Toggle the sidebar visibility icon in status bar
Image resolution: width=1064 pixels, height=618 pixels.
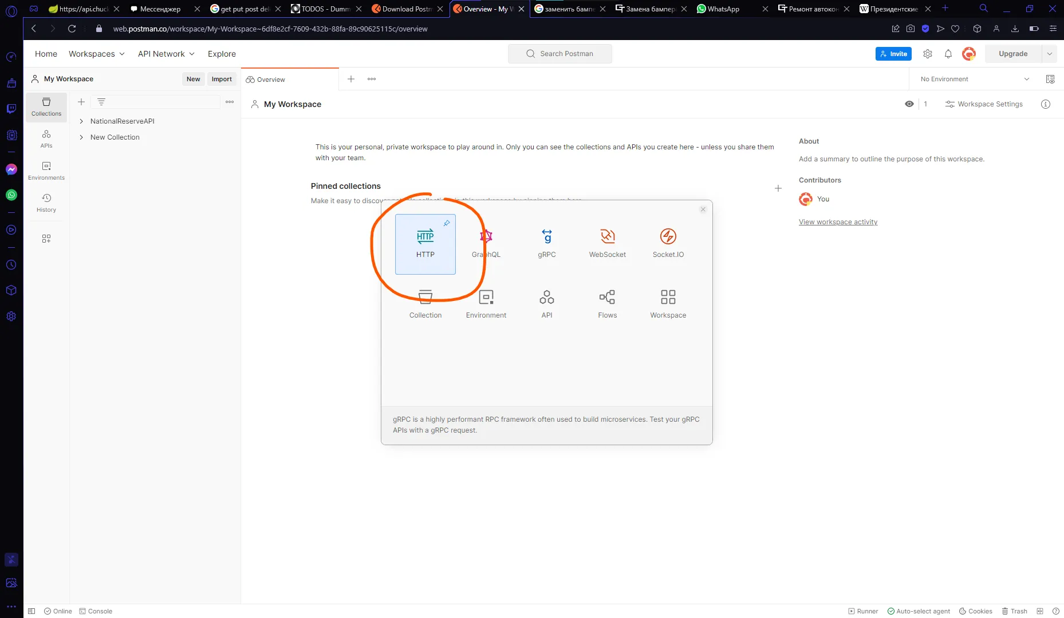coord(31,611)
